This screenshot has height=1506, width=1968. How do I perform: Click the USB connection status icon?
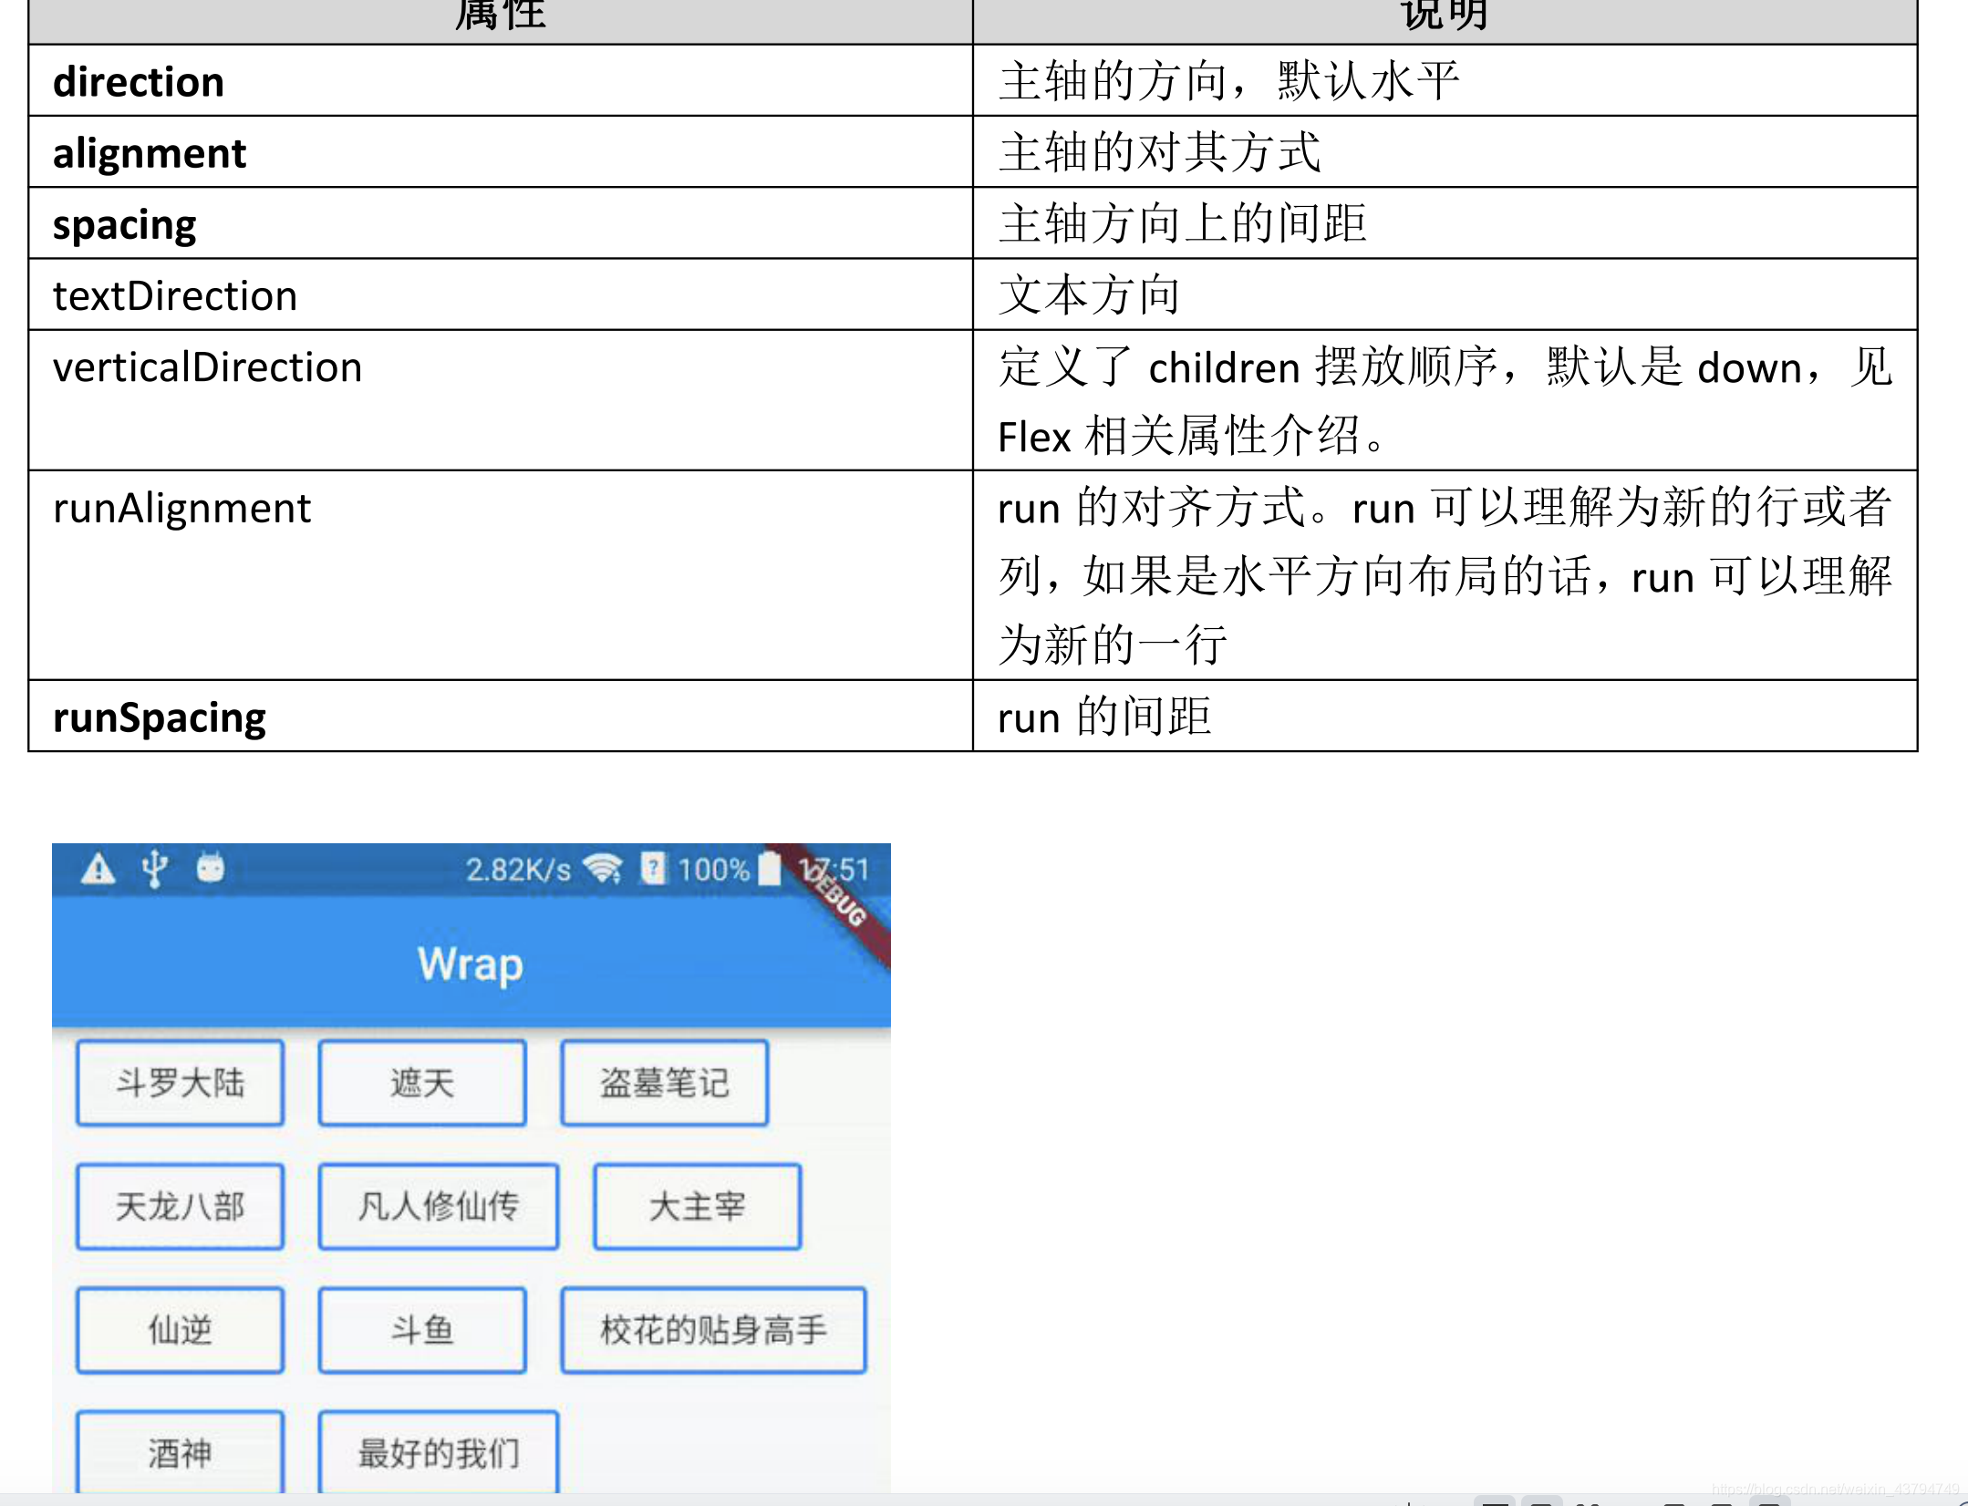pos(155,869)
